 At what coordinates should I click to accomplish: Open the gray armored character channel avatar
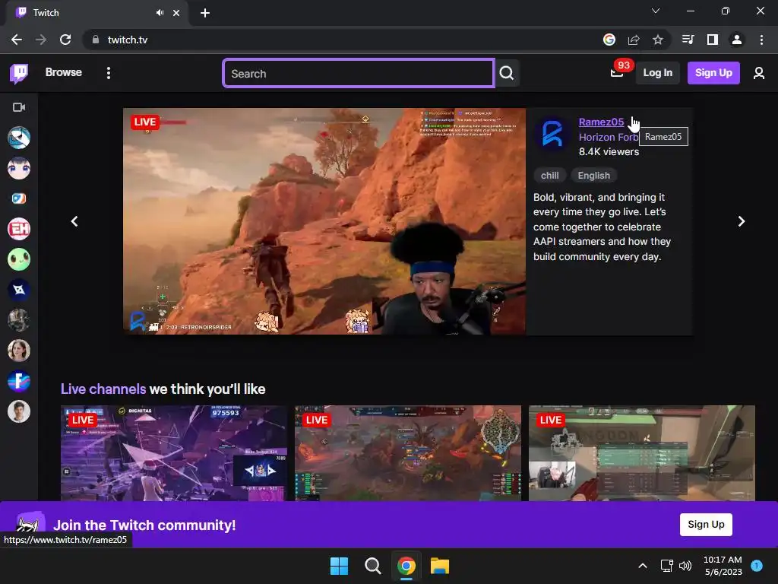point(19,320)
